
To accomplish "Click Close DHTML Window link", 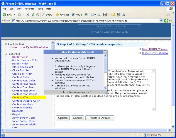I will [155, 53].
